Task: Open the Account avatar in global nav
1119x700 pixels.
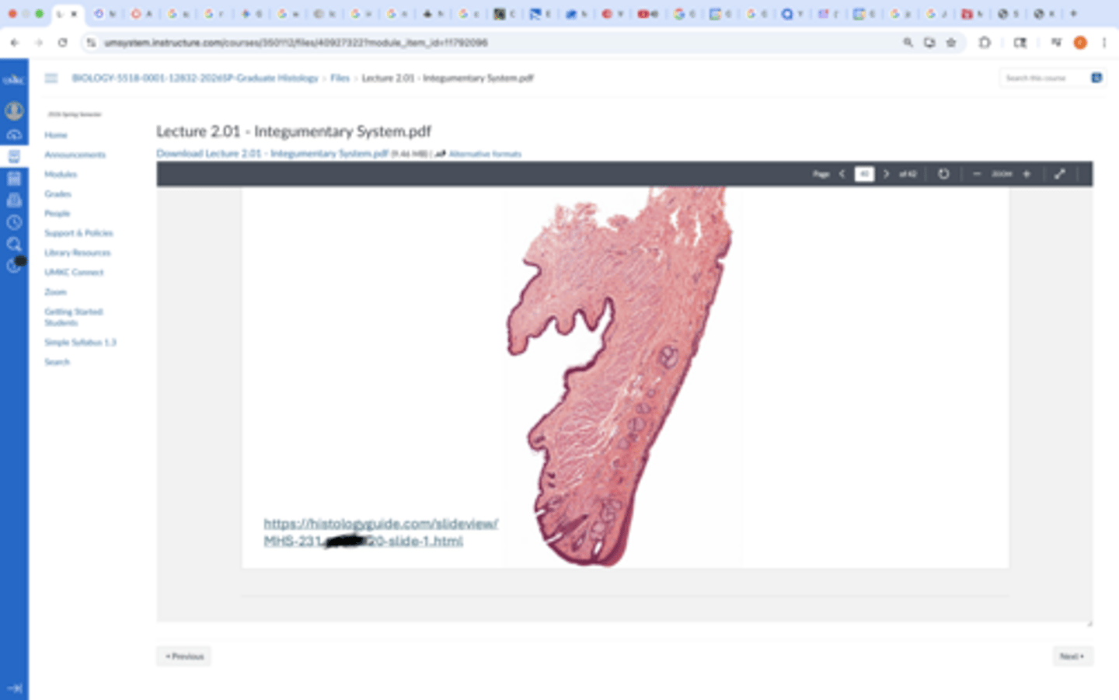Action: [x=14, y=111]
